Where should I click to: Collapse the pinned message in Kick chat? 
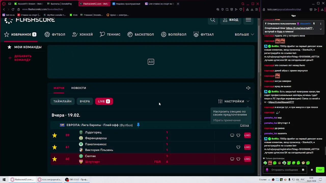pos(321,29)
